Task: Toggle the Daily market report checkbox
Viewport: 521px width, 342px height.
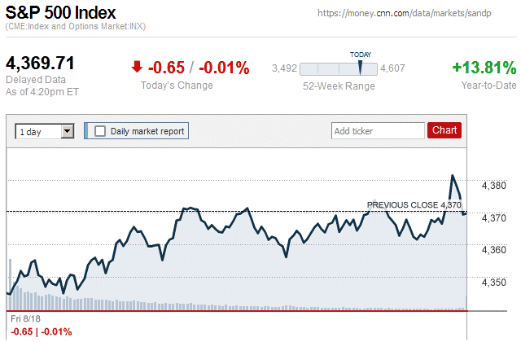Action: click(x=100, y=130)
